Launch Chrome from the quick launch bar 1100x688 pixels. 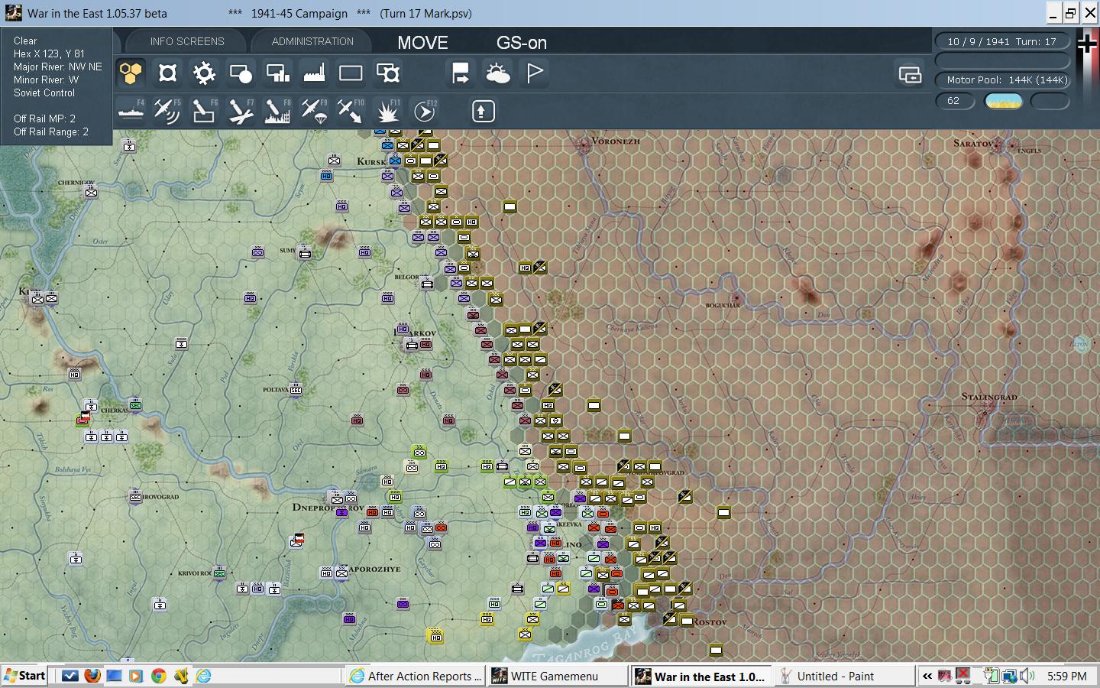tap(158, 676)
